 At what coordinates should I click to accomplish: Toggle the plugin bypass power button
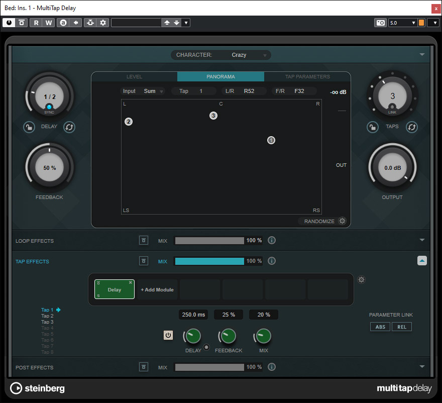(9, 23)
